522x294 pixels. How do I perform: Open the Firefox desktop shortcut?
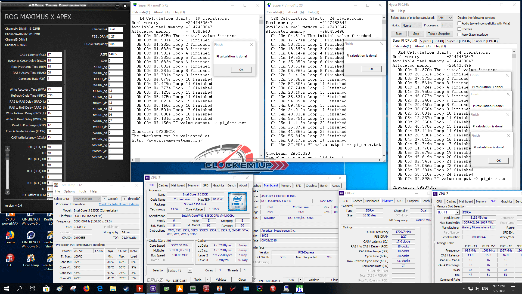point(10,237)
